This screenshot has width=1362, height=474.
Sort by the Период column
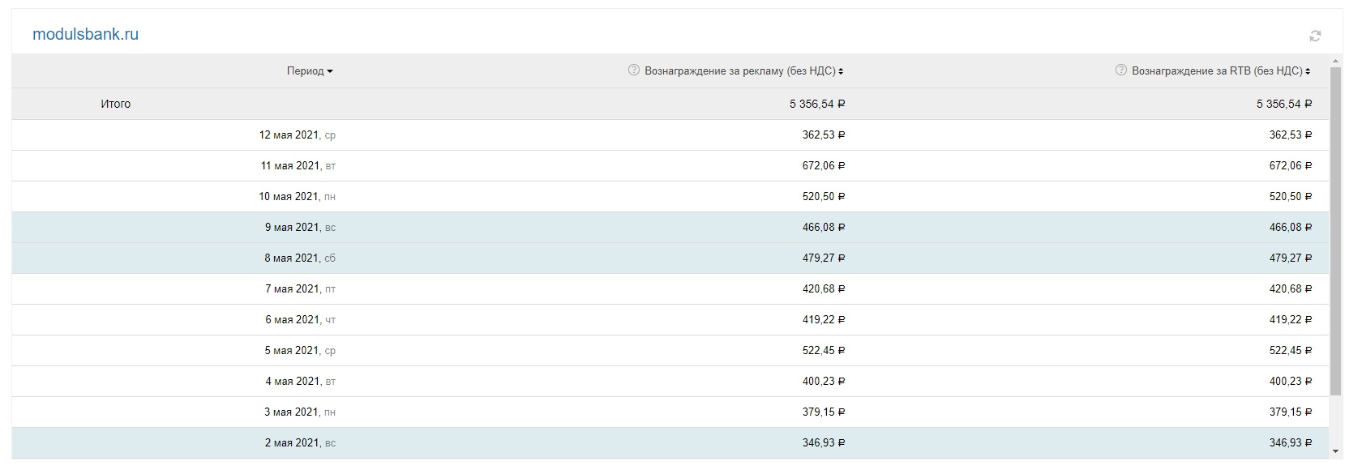(310, 71)
